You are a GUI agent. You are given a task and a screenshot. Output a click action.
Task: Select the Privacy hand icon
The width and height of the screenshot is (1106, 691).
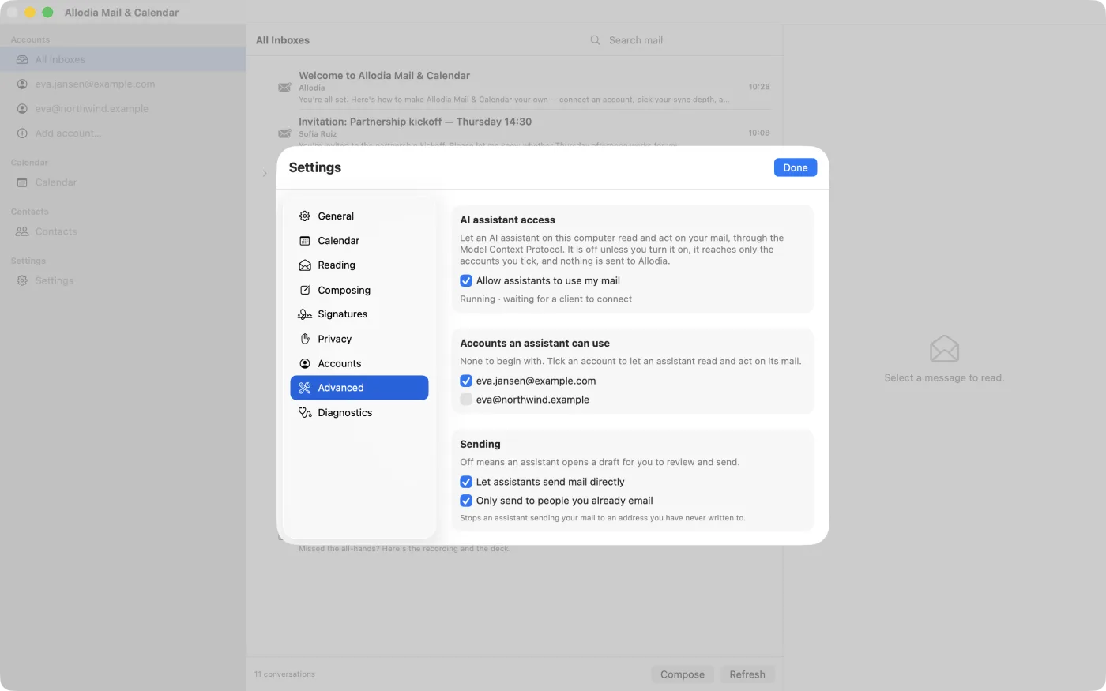point(305,339)
